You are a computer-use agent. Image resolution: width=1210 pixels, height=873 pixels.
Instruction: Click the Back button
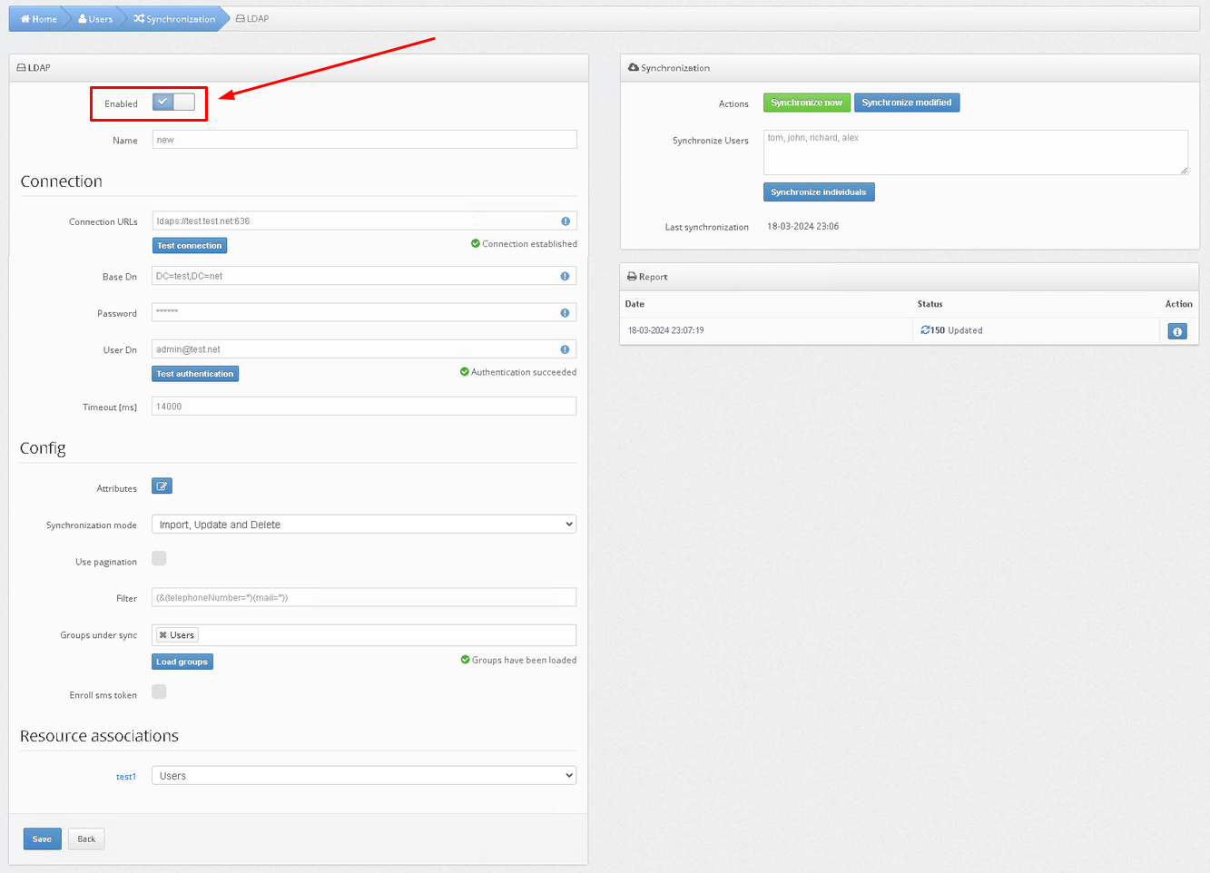pos(86,839)
